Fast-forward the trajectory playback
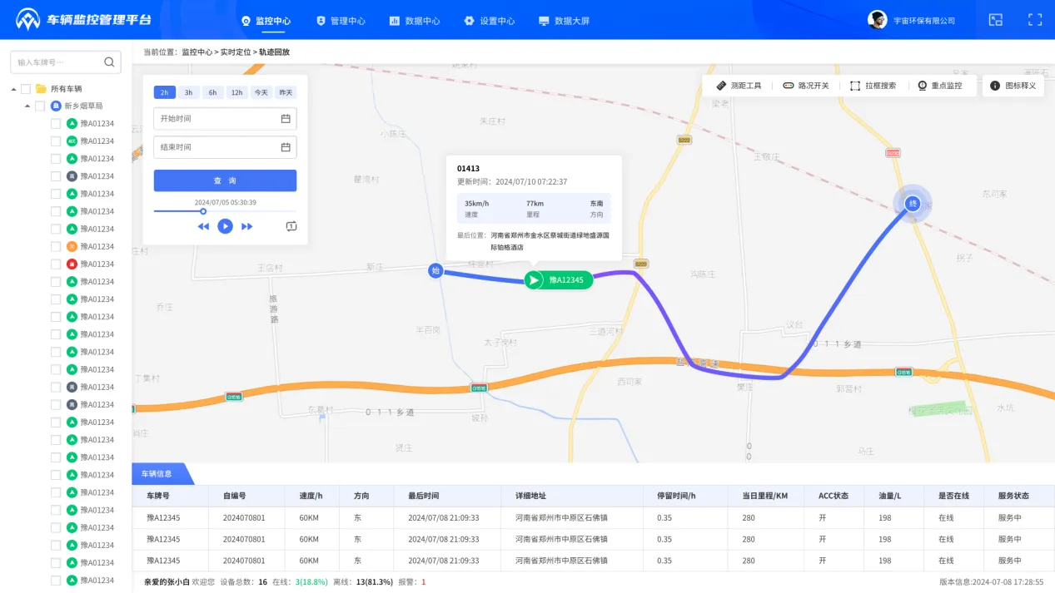Screen dimensions: 1055x593 (x=247, y=226)
